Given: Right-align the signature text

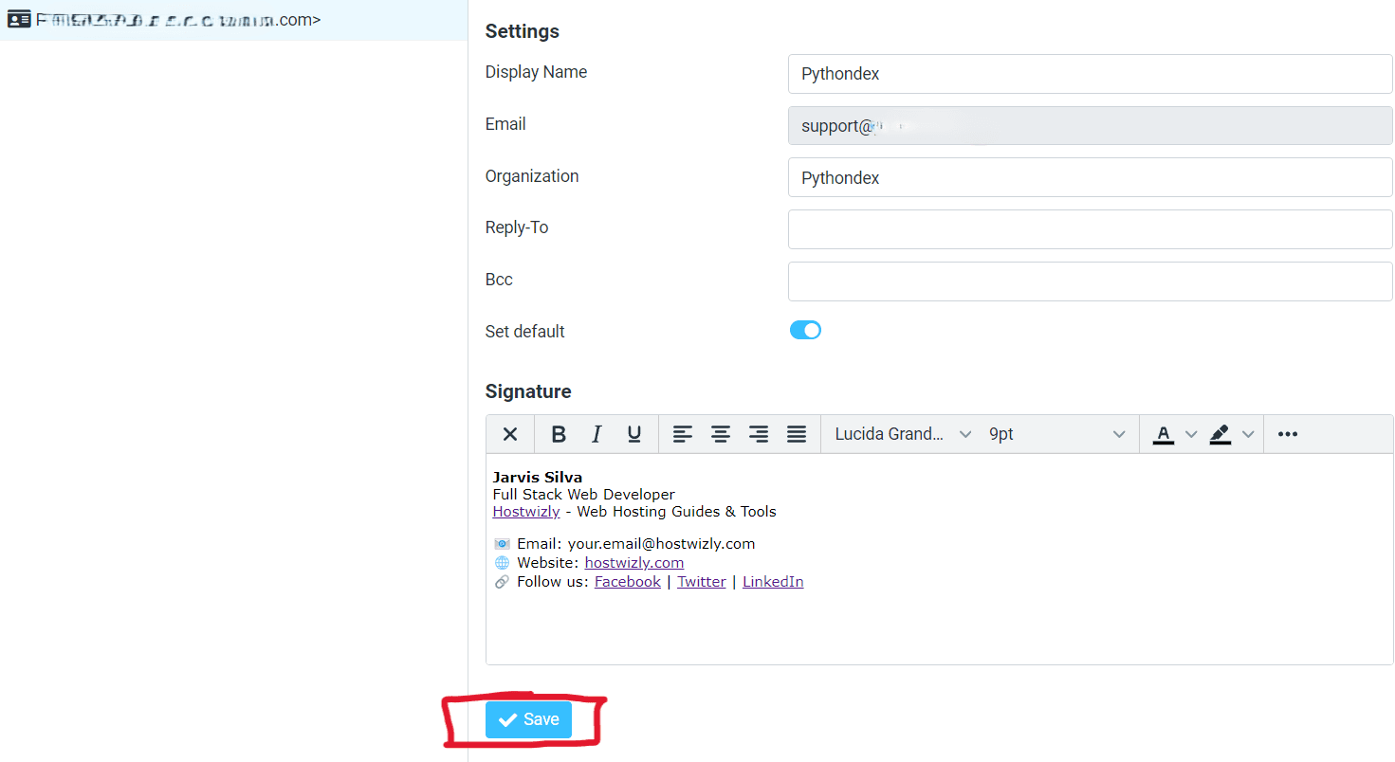Looking at the screenshot, I should [x=758, y=433].
